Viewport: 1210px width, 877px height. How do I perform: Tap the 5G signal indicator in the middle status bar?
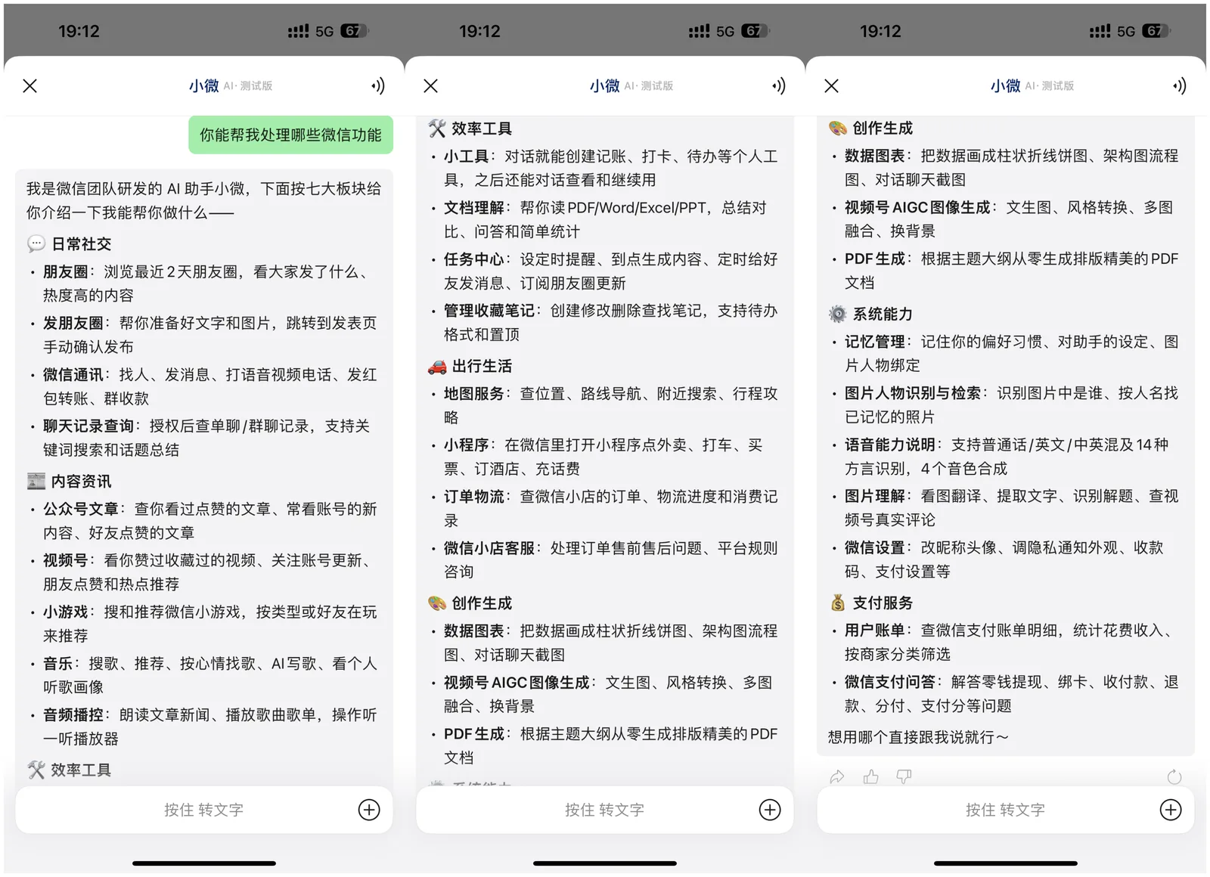coord(725,31)
